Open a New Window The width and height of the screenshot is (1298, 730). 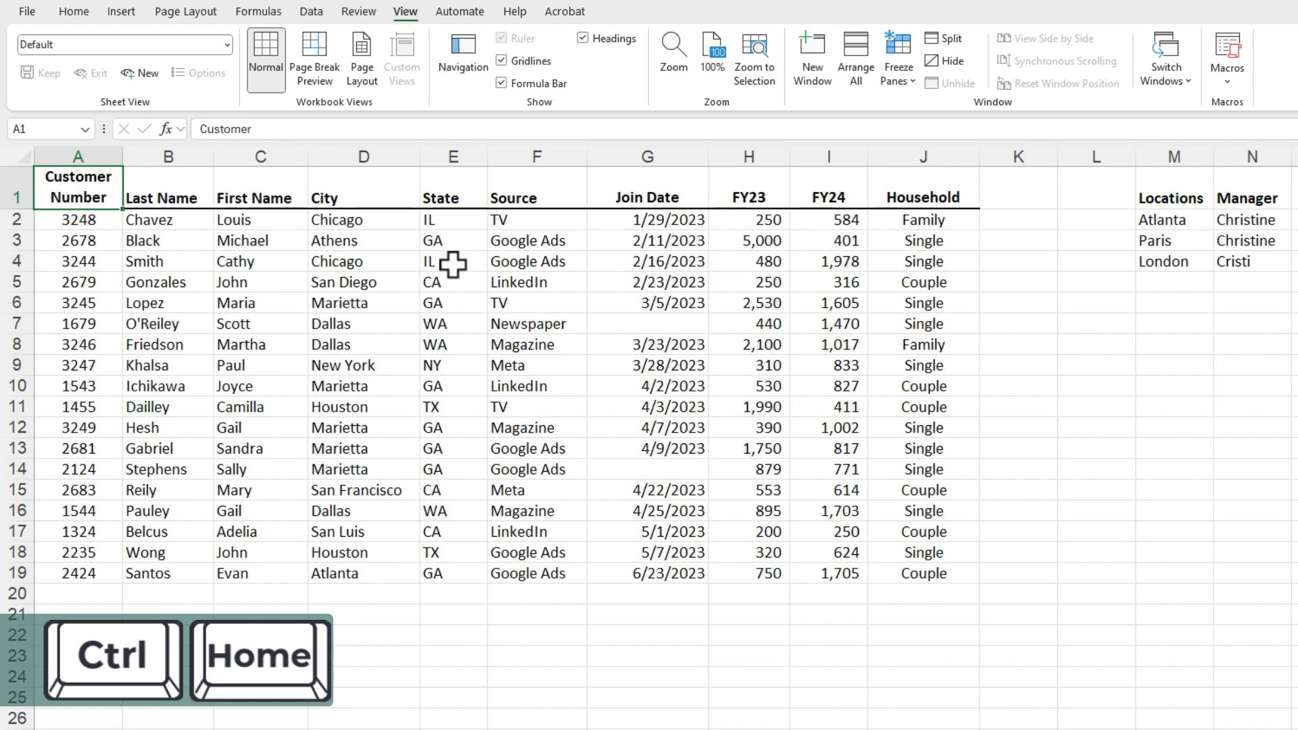click(x=812, y=59)
